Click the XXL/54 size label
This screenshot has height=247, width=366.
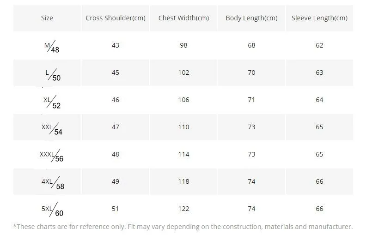click(52, 129)
